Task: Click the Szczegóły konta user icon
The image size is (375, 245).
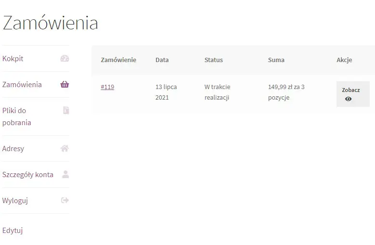Action: click(65, 175)
